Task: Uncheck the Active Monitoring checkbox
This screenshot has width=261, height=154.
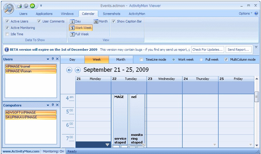Action: [x=7, y=28]
